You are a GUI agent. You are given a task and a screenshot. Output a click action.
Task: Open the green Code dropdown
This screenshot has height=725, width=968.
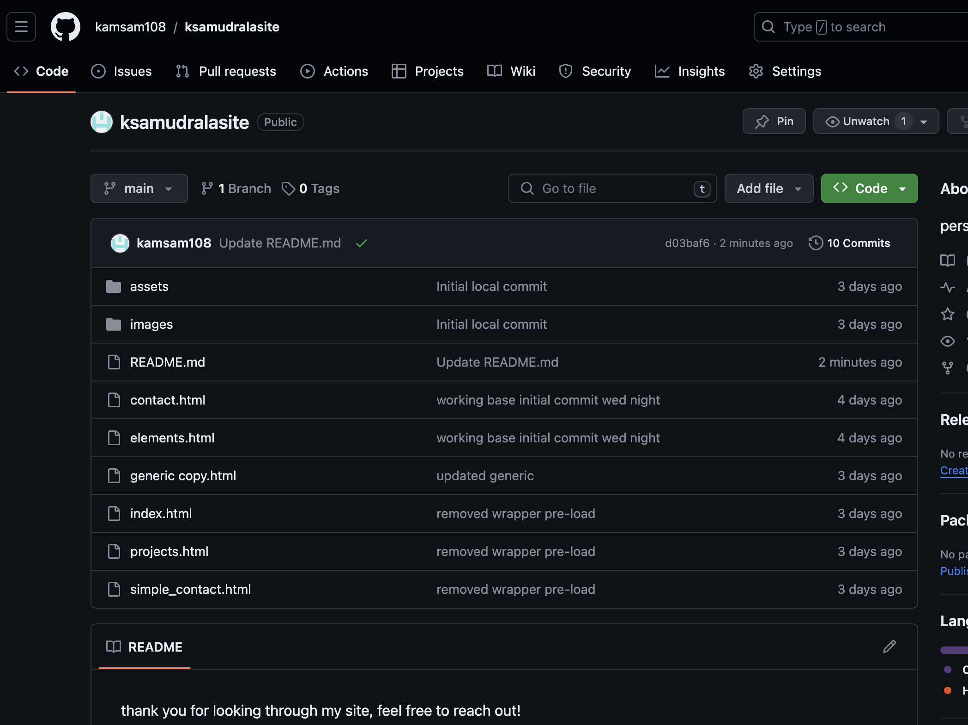click(x=869, y=188)
